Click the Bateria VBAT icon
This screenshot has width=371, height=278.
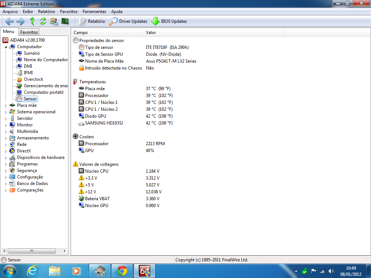[82, 199]
